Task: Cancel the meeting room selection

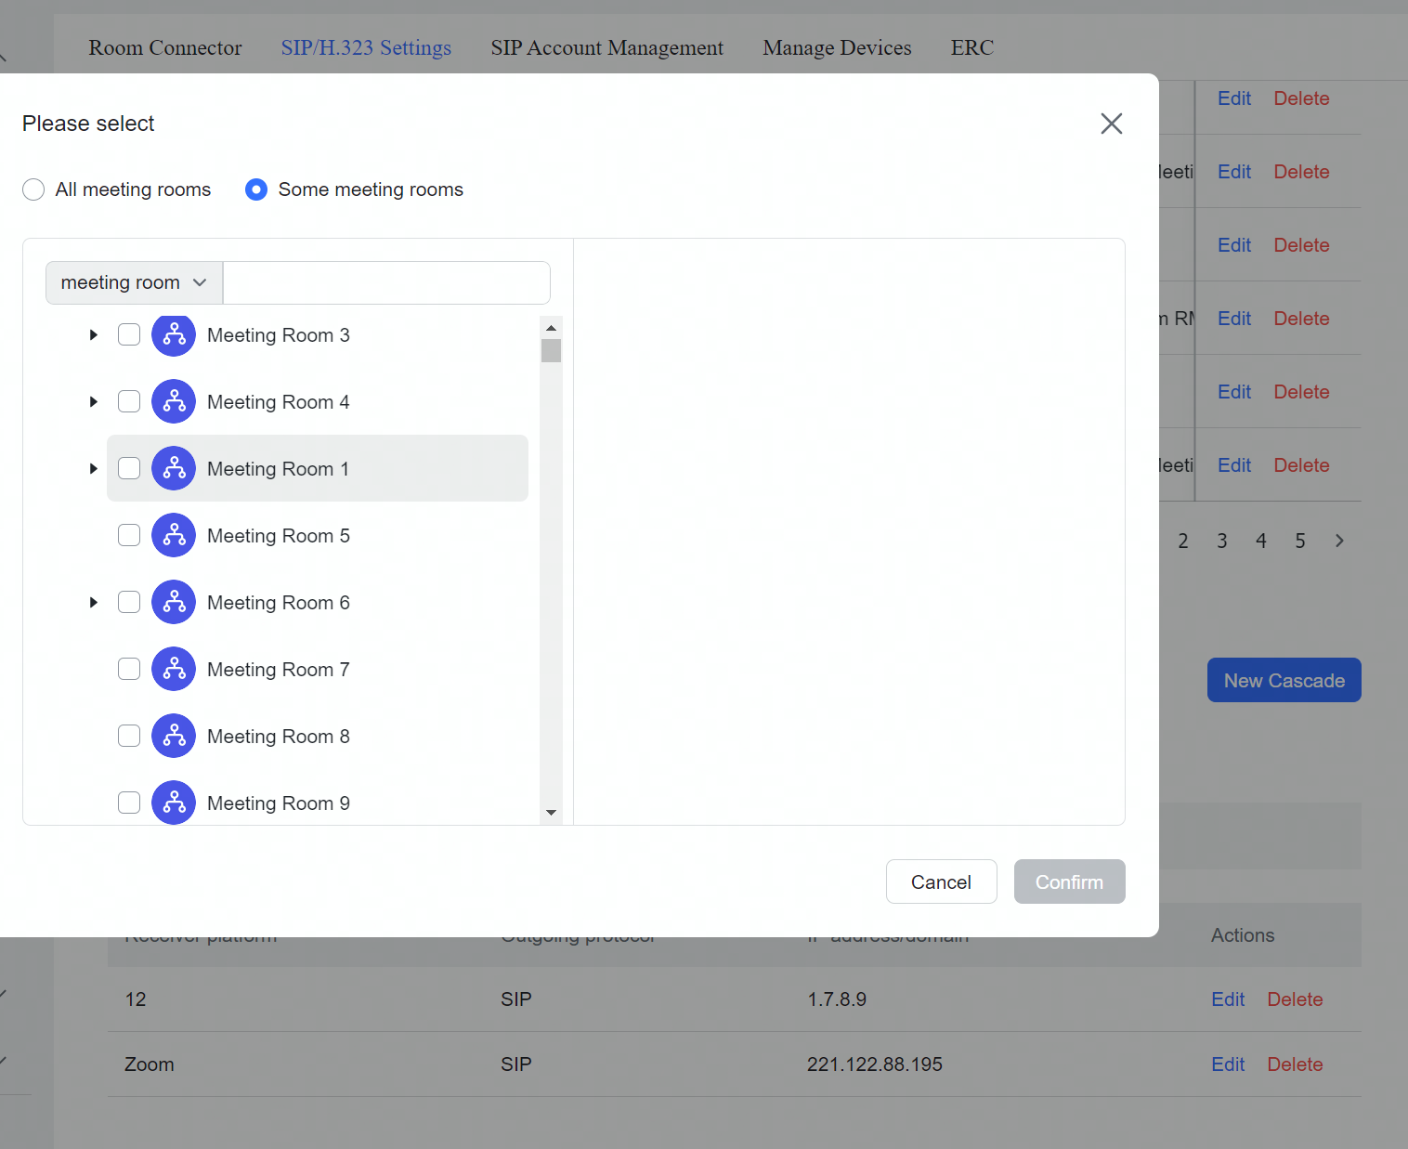Action: point(942,881)
